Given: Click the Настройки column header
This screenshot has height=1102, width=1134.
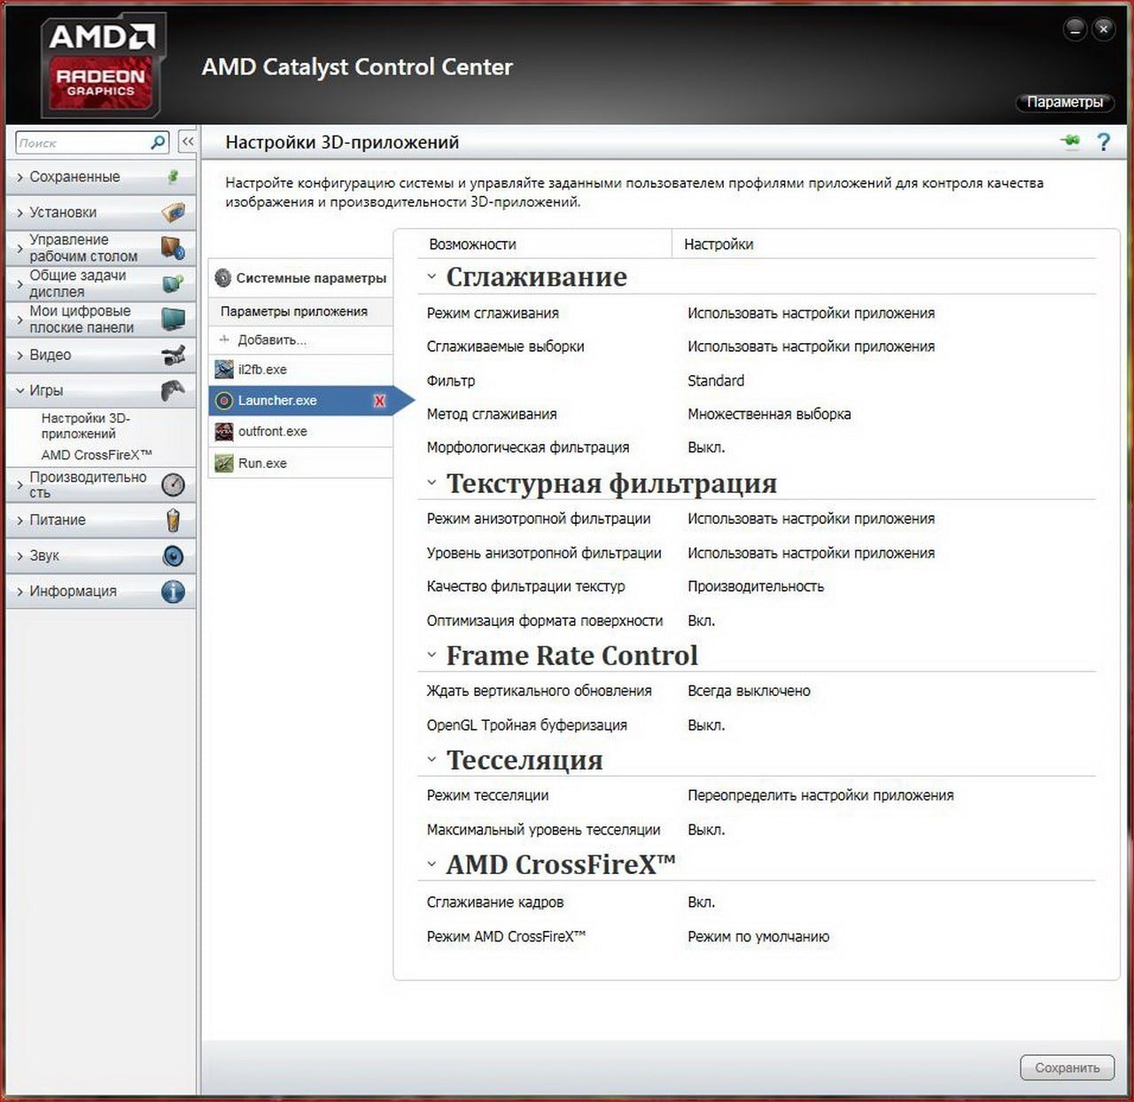Looking at the screenshot, I should tap(718, 244).
